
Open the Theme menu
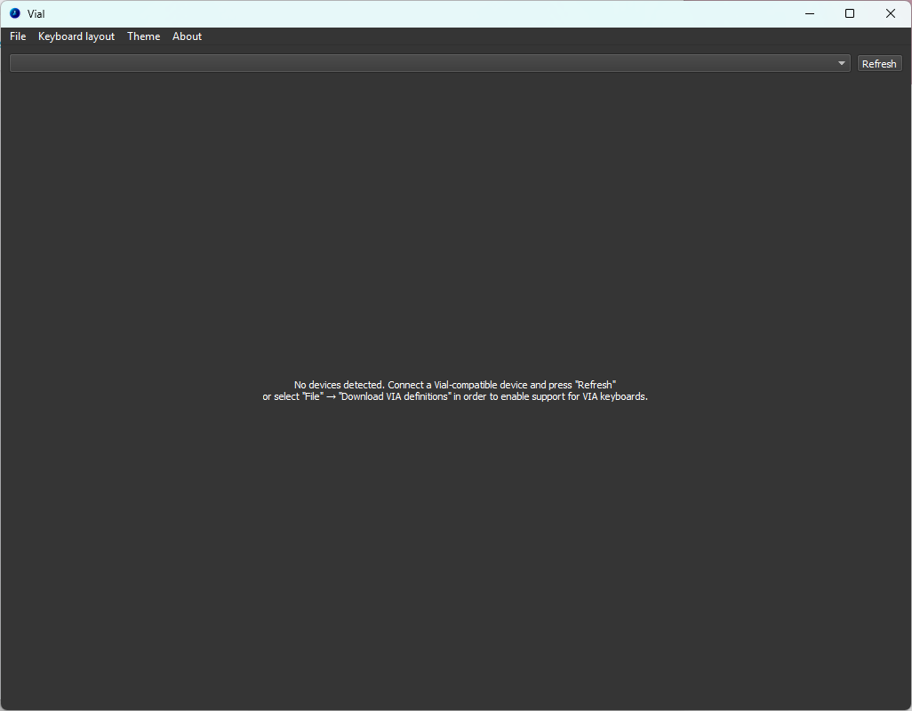(144, 36)
